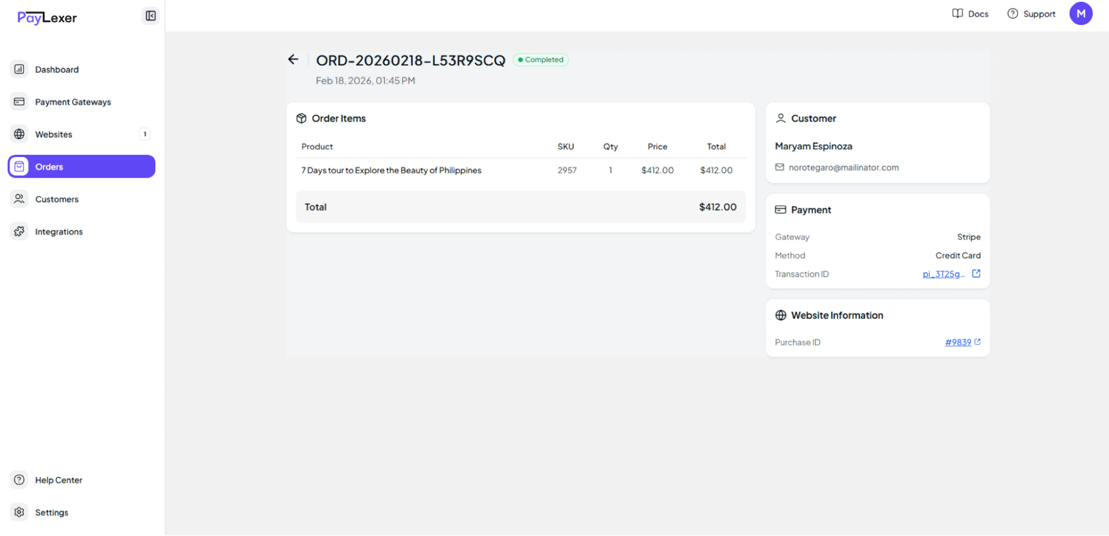Image resolution: width=1109 pixels, height=536 pixels.
Task: Click the Orders shopping bag icon
Action: click(x=19, y=166)
